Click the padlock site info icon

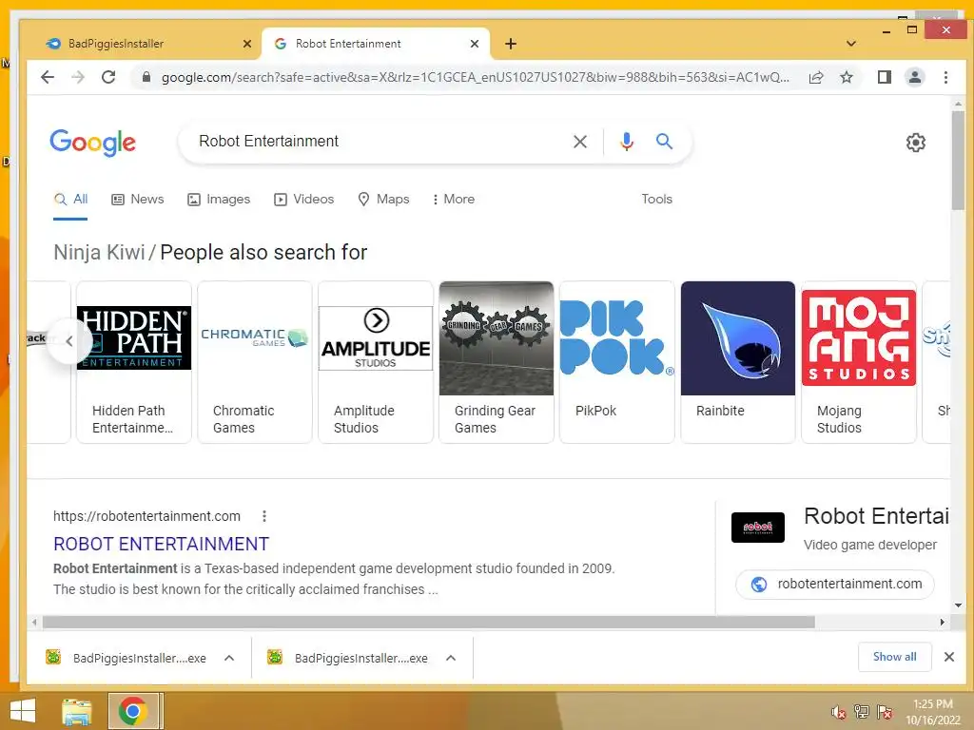click(x=146, y=77)
